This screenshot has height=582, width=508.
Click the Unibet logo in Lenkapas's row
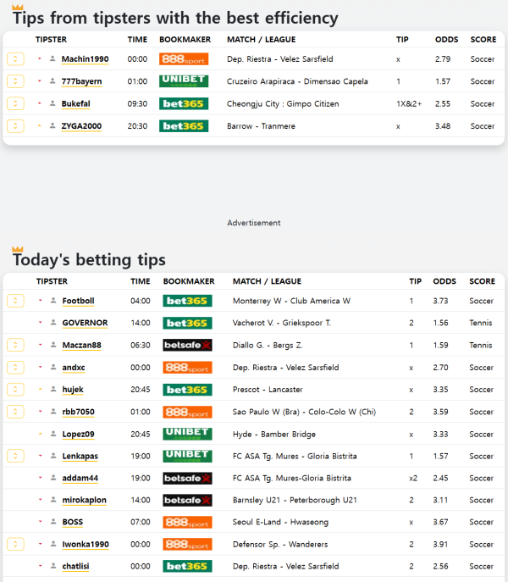[187, 456]
